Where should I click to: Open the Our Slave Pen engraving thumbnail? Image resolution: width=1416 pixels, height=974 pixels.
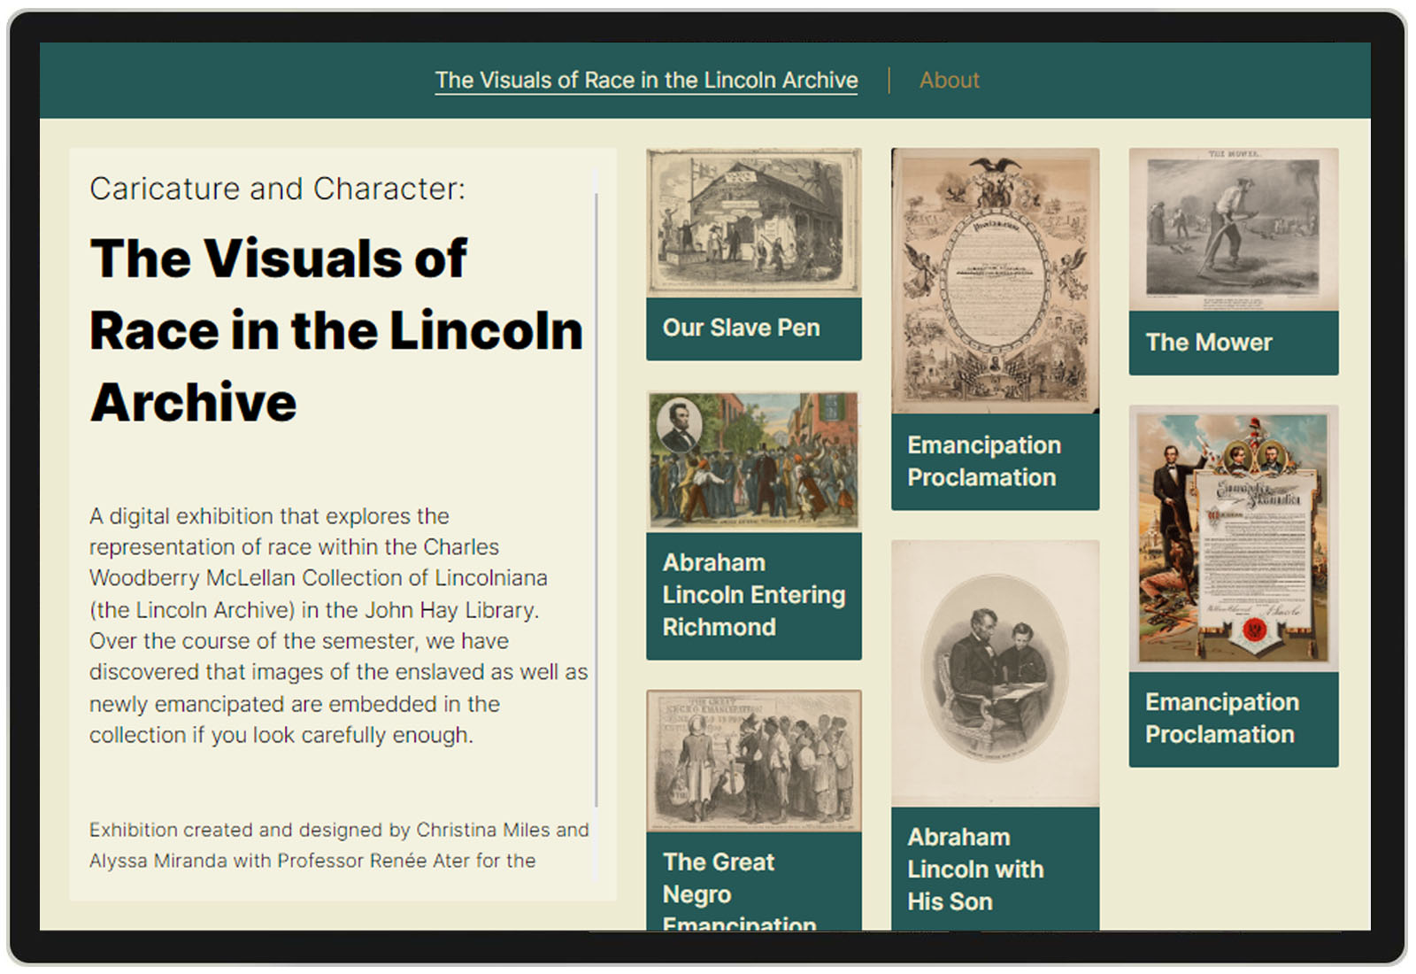(x=753, y=222)
